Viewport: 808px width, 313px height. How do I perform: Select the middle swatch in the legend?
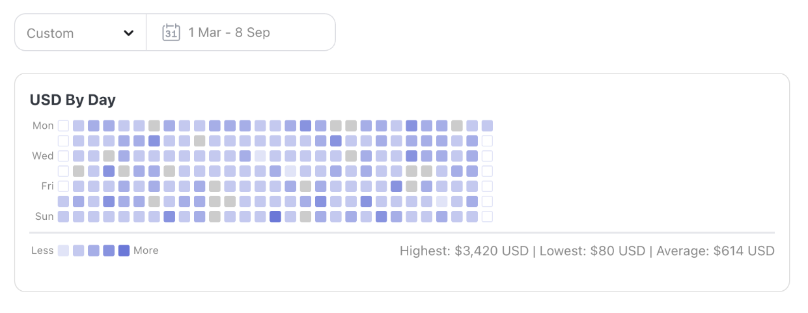[x=94, y=251]
